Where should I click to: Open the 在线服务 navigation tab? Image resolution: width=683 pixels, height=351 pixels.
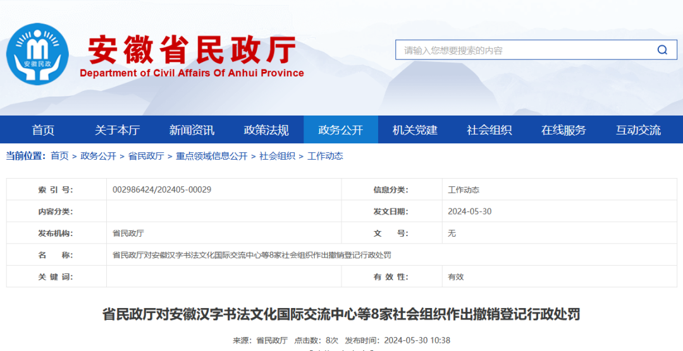(563, 129)
